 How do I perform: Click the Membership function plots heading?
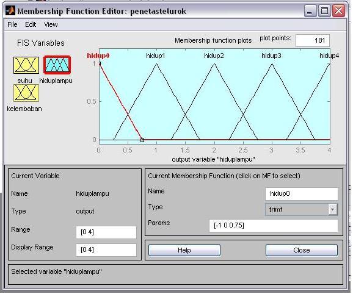tap(213, 40)
